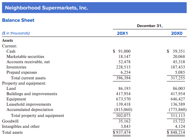The image size is (190, 138).
Task: Select the 20X1 Cash value $91,000
Action: click(x=122, y=51)
